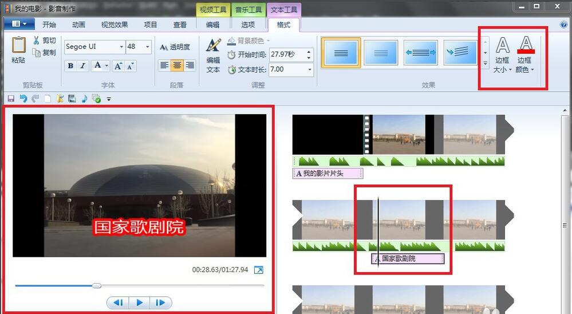Open the 选项 tab under 音乐工具
572x314 pixels.
pyautogui.click(x=248, y=25)
